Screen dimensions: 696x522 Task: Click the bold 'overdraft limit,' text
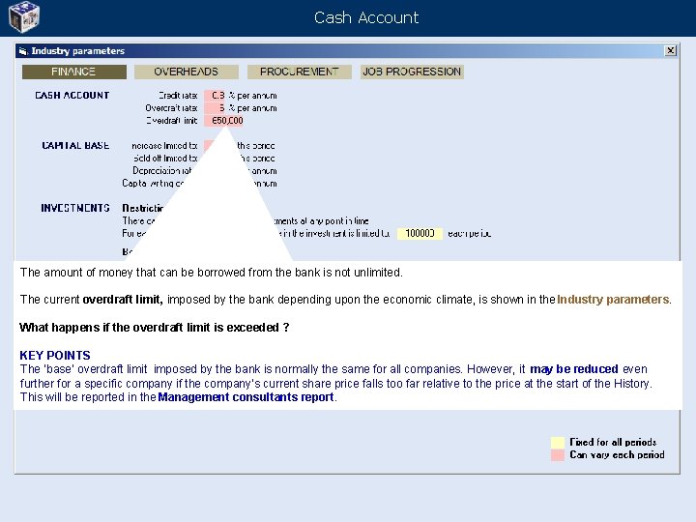[x=123, y=300]
